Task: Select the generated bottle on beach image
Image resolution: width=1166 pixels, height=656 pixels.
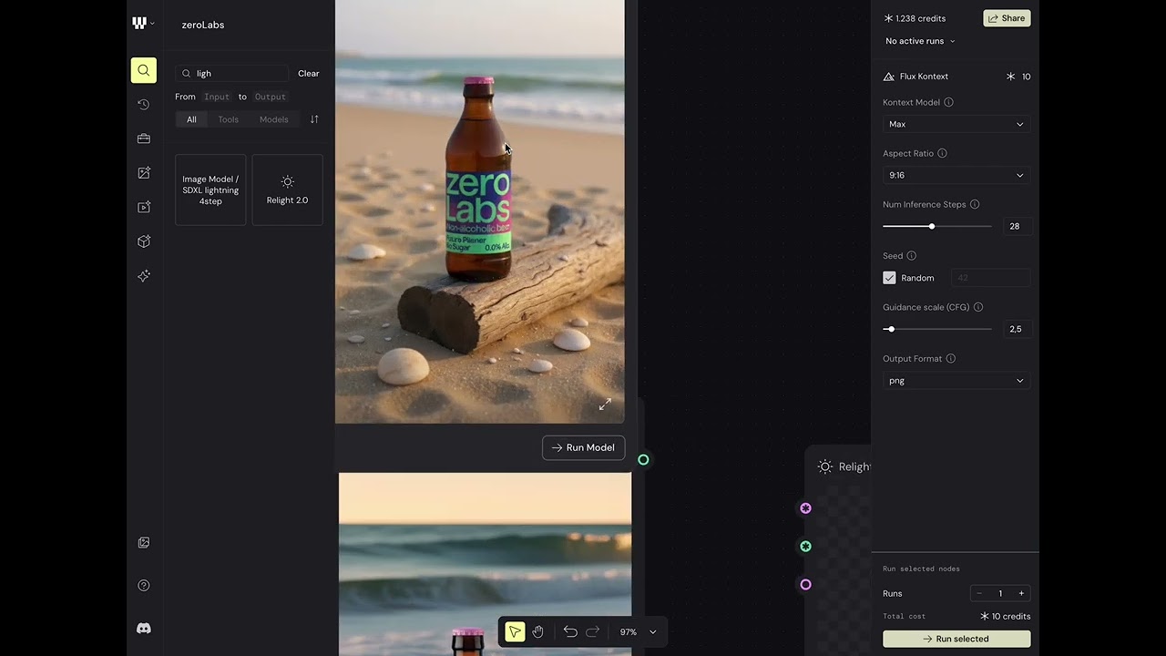Action: (x=480, y=211)
